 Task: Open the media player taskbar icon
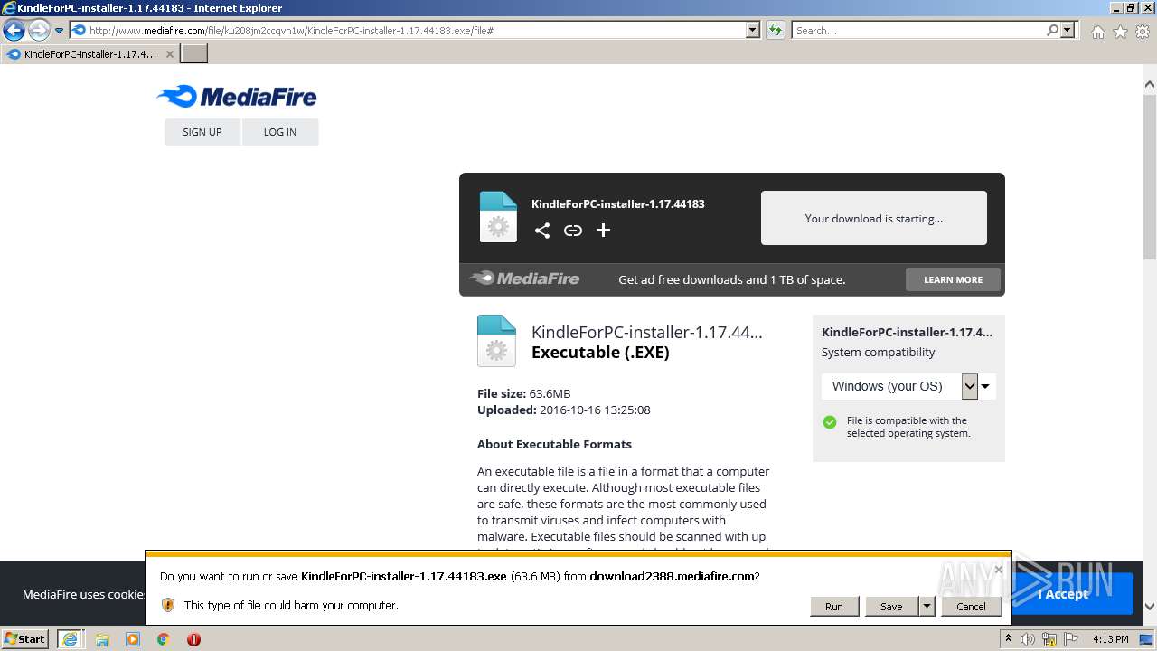(133, 639)
